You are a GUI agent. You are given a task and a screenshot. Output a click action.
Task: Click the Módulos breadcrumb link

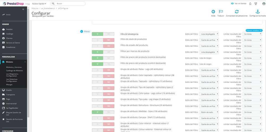pos(35,8)
